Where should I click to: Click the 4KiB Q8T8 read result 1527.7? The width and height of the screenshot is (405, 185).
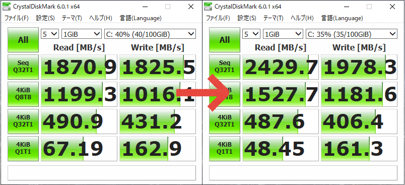coord(281,94)
